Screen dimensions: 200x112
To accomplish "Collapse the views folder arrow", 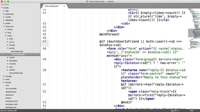I will pos(6,36).
